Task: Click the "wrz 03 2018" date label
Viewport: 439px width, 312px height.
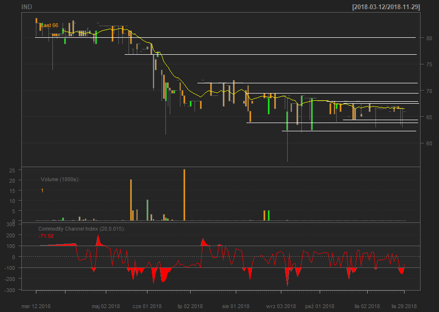Action: tap(281, 306)
